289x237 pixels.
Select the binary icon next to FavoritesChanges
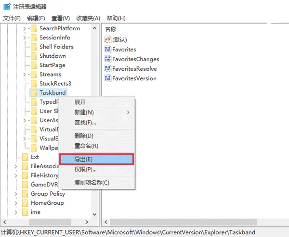click(x=108, y=59)
